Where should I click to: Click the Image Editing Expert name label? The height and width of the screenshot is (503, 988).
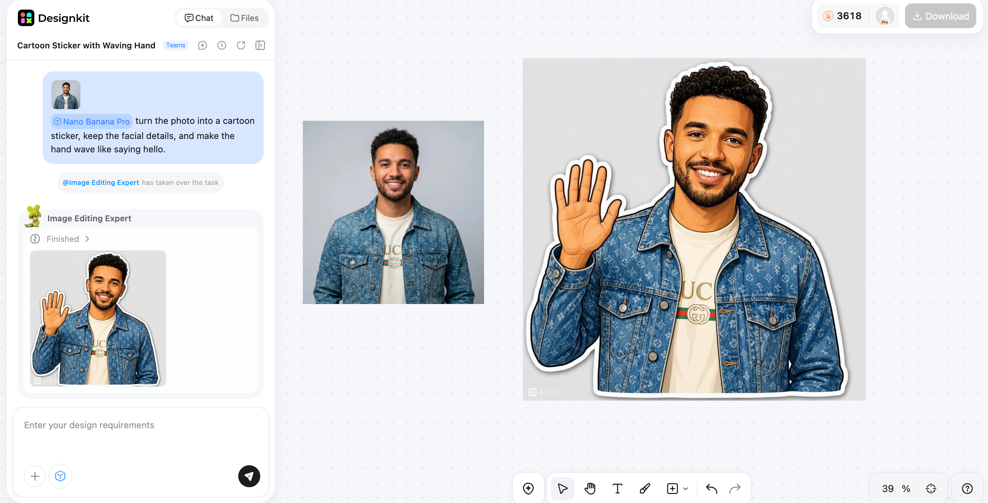(89, 218)
